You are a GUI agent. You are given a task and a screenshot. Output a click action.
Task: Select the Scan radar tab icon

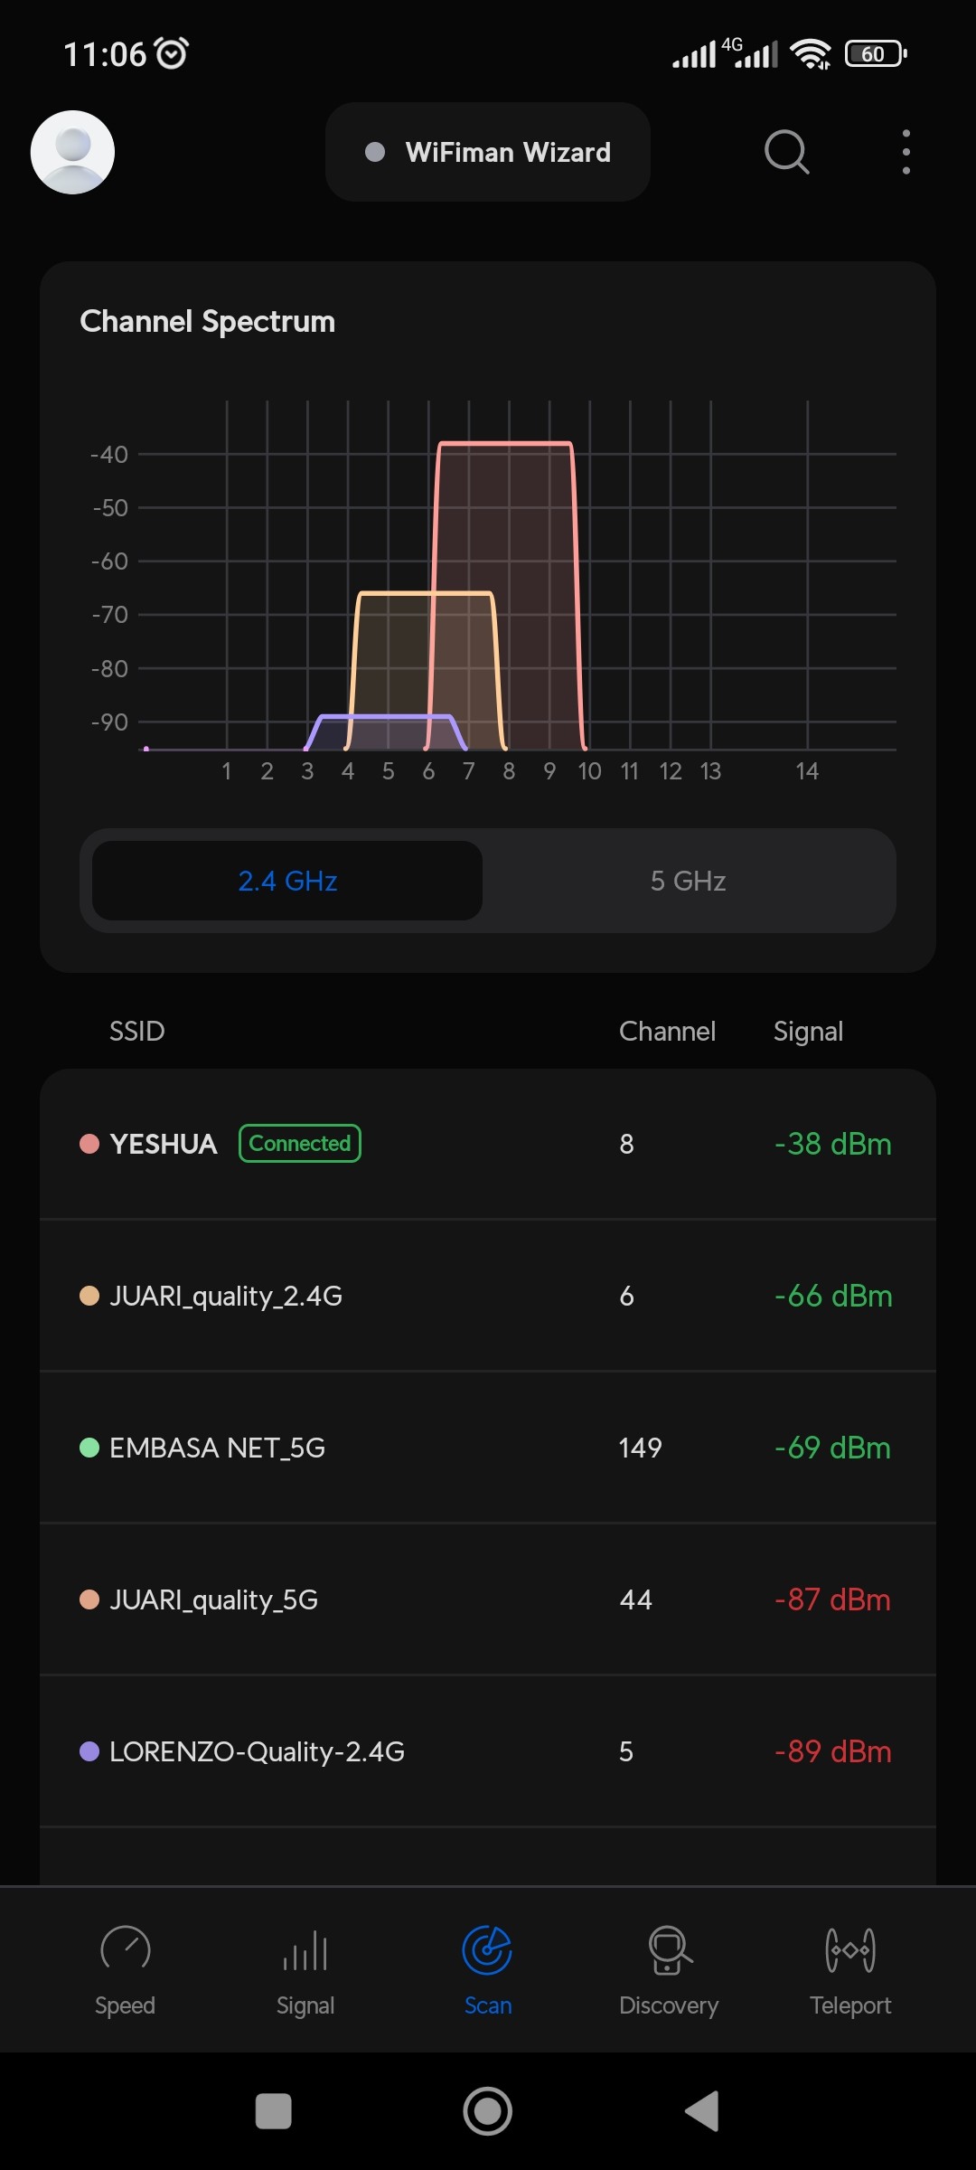pyautogui.click(x=487, y=1949)
